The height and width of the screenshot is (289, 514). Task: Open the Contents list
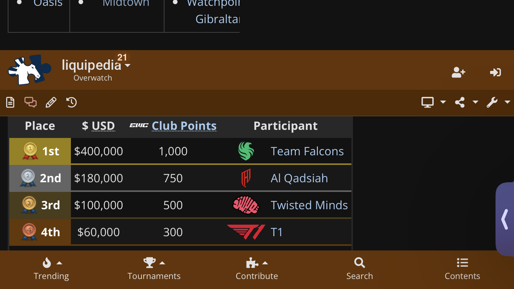coord(462,269)
